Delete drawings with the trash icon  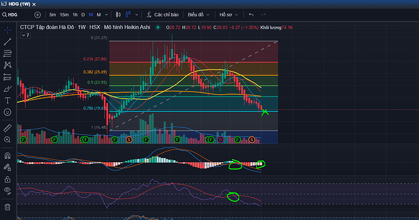coord(7,207)
